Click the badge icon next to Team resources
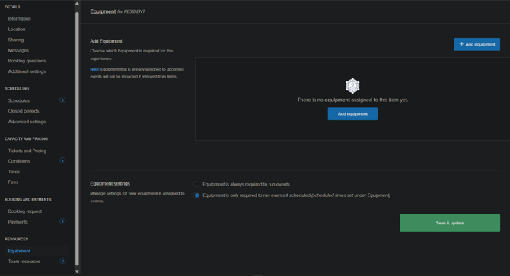Image resolution: width=510 pixels, height=276 pixels. (62, 261)
